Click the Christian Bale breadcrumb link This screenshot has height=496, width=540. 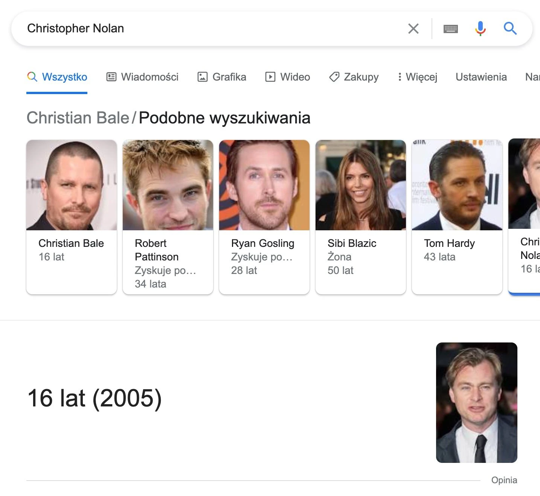coord(78,118)
